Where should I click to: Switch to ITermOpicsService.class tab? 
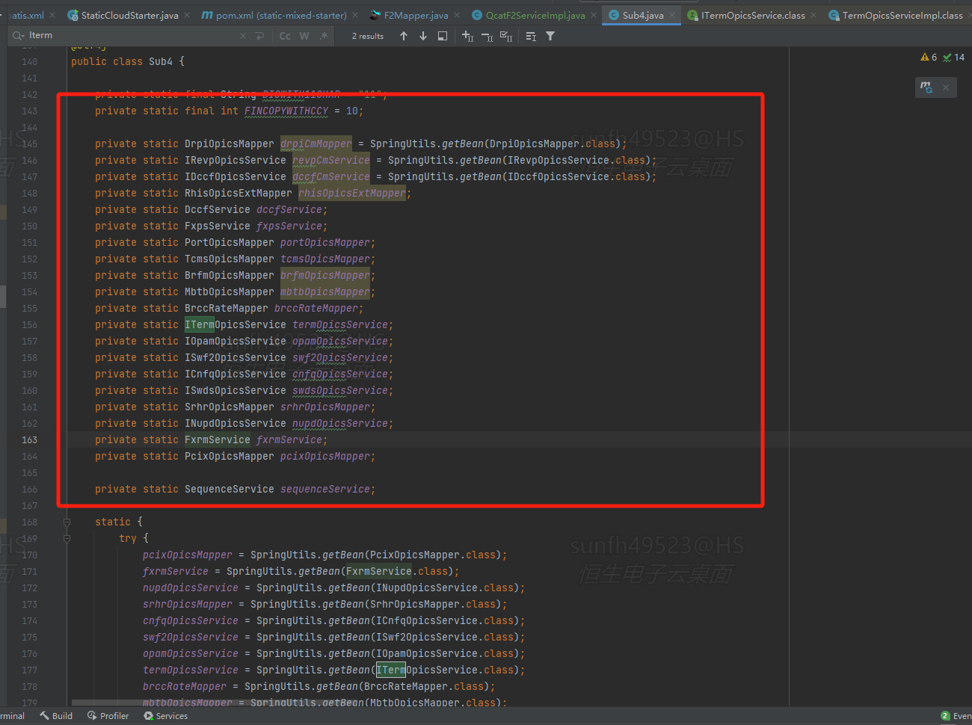(x=752, y=15)
